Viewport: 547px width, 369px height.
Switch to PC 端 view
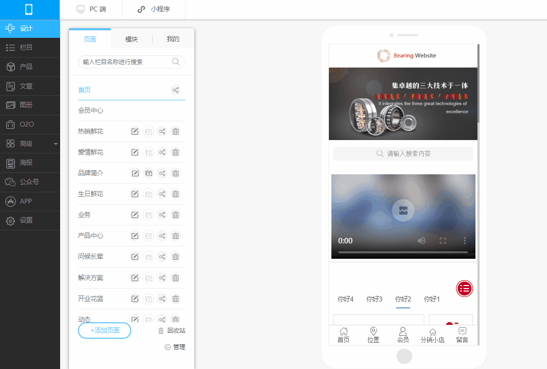(91, 9)
